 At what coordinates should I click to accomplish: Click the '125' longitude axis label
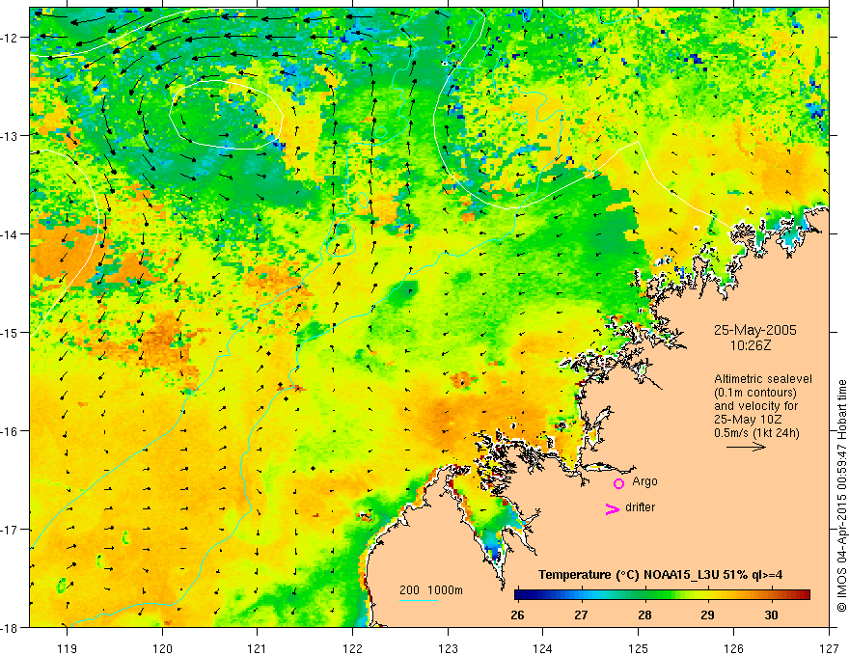[x=639, y=648]
